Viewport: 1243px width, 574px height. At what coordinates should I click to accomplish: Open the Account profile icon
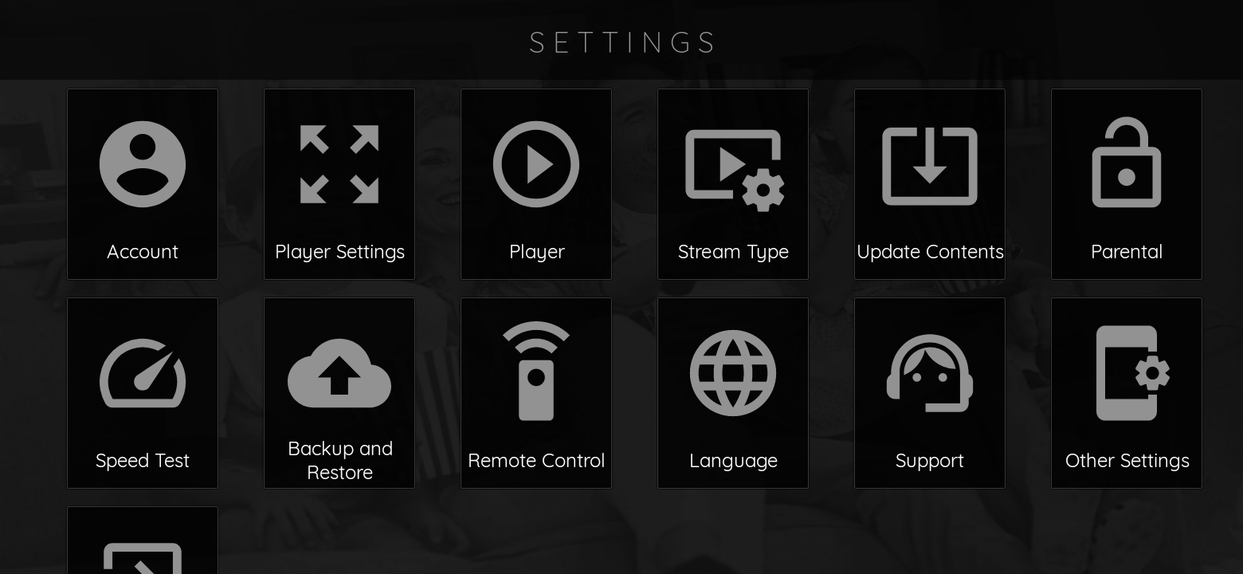[143, 164]
